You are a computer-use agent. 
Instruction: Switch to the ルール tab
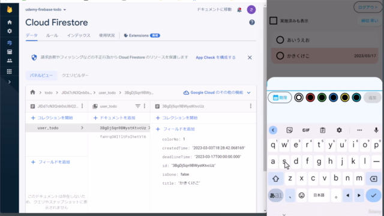coord(52,35)
